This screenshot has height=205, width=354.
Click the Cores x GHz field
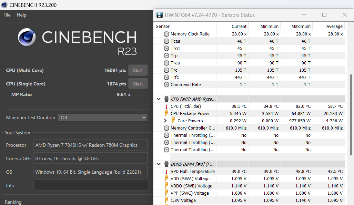tap(91, 158)
